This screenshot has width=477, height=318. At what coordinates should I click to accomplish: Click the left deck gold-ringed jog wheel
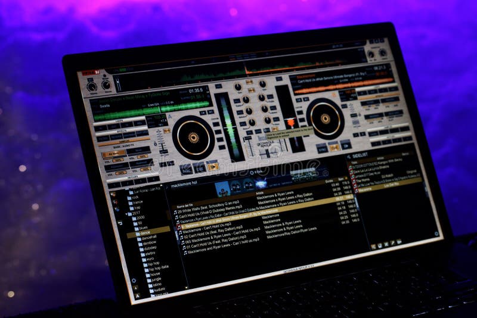pos(193,138)
